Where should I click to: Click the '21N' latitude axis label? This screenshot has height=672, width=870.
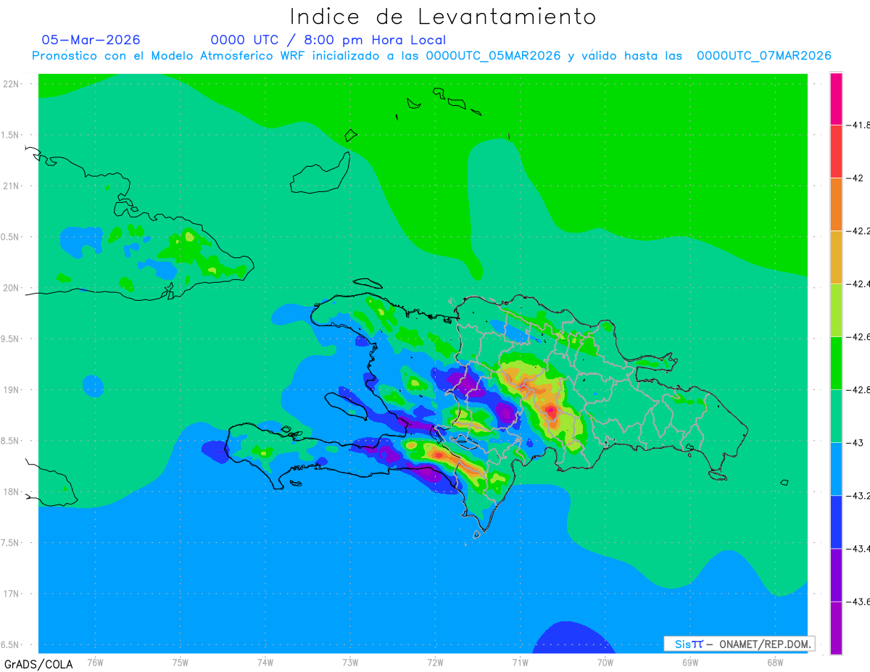pos(11,186)
